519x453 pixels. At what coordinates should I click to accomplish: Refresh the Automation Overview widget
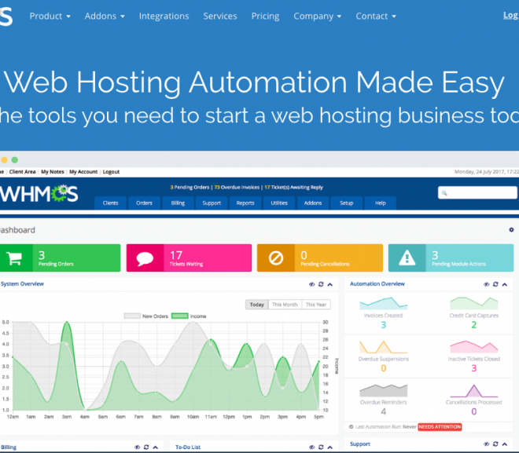(495, 284)
